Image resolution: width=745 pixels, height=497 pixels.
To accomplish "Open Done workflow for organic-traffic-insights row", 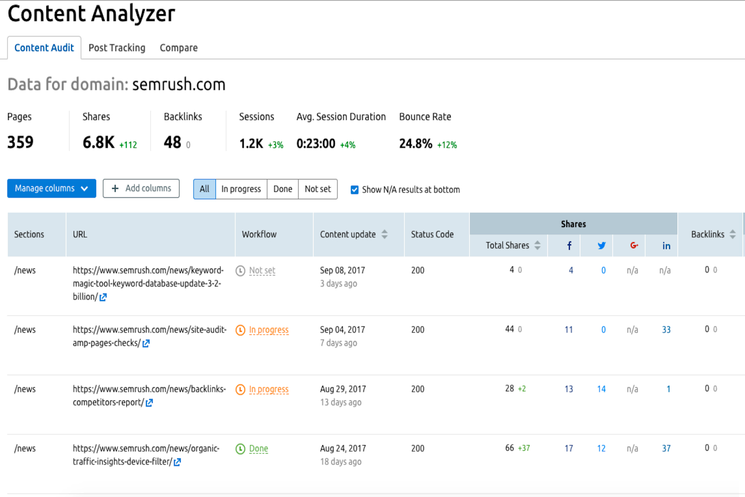I will point(259,449).
